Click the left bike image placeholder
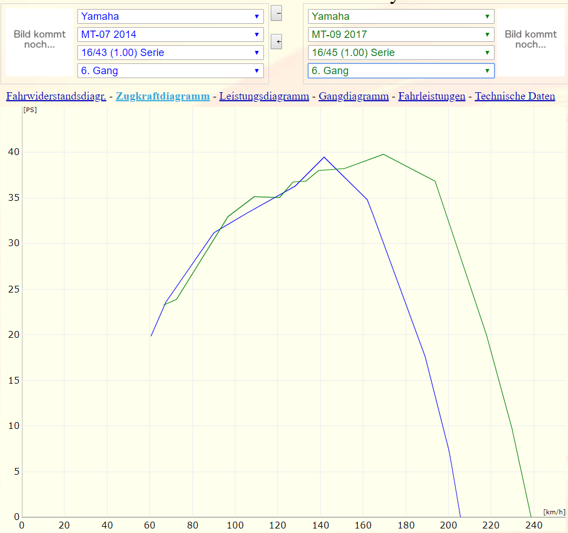This screenshot has width=568, height=533. click(x=40, y=40)
